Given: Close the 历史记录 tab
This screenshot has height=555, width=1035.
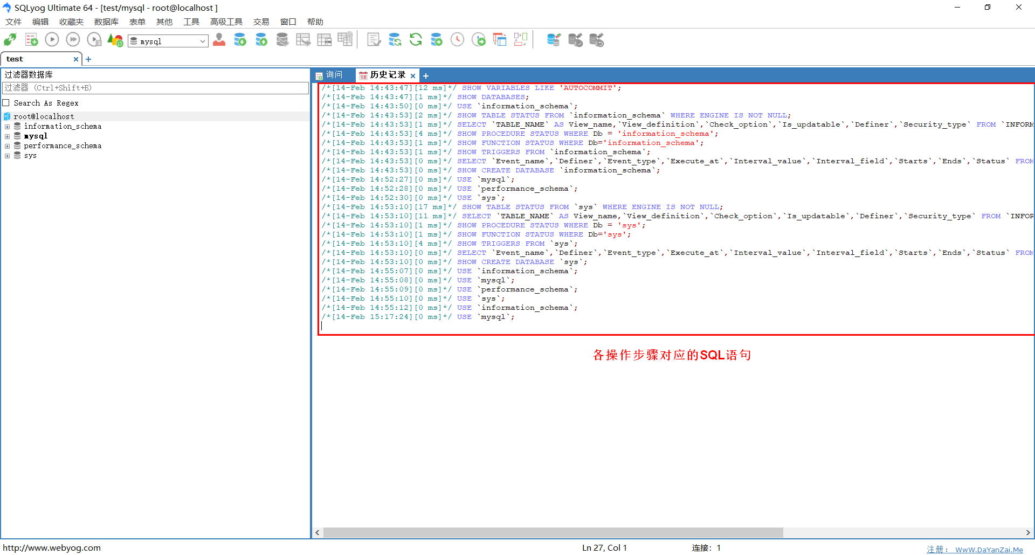Looking at the screenshot, I should 413,76.
